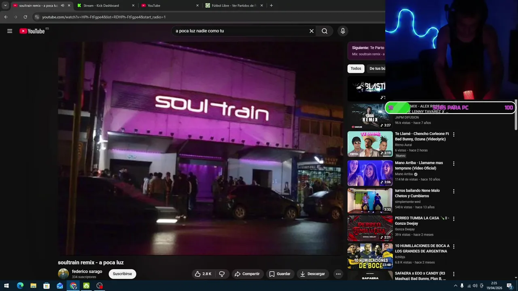The image size is (518, 291).
Task: Open File Explorer from taskbar
Action: pos(33,286)
